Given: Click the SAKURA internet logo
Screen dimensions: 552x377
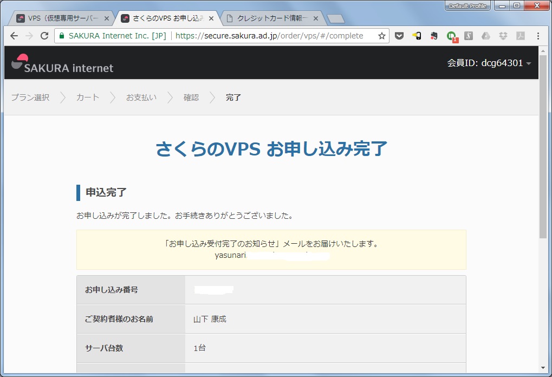Looking at the screenshot, I should [62, 64].
